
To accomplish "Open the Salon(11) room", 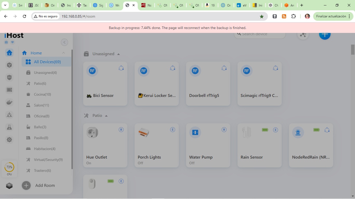I will click(x=46, y=105).
